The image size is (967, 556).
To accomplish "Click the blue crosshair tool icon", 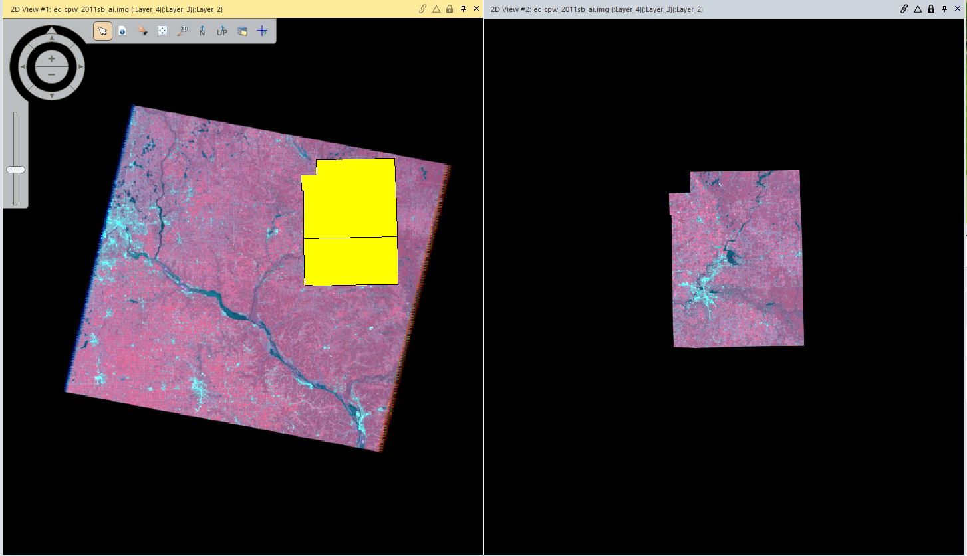I will [x=262, y=31].
